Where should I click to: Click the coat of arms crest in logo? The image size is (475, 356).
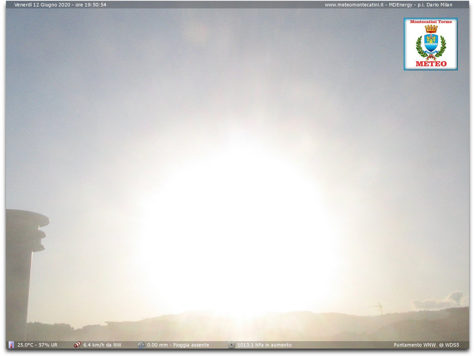point(431,42)
